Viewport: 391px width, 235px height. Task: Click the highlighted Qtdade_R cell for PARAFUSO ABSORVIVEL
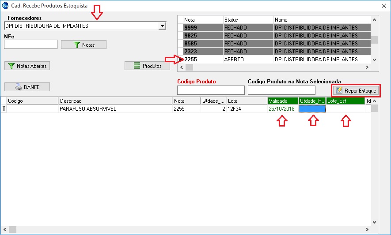tap(312, 109)
